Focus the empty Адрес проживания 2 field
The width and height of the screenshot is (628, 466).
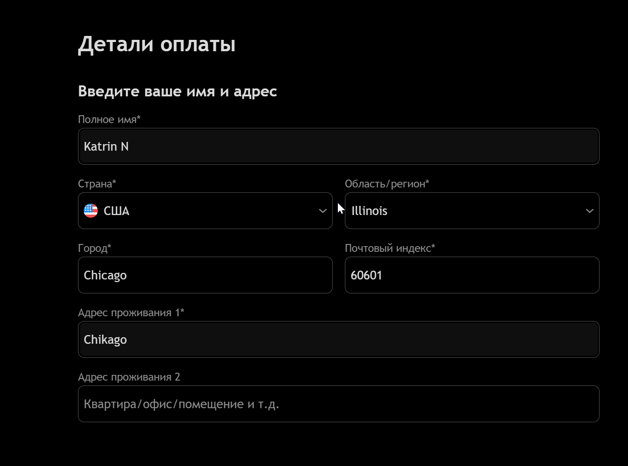pyautogui.click(x=339, y=404)
